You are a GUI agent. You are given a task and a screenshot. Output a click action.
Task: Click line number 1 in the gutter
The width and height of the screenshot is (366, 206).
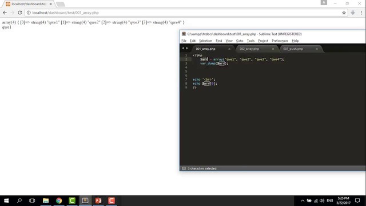[x=186, y=56]
